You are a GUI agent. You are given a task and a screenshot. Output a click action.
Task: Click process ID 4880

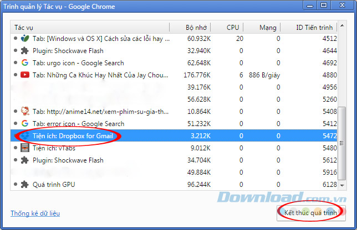coord(330,75)
